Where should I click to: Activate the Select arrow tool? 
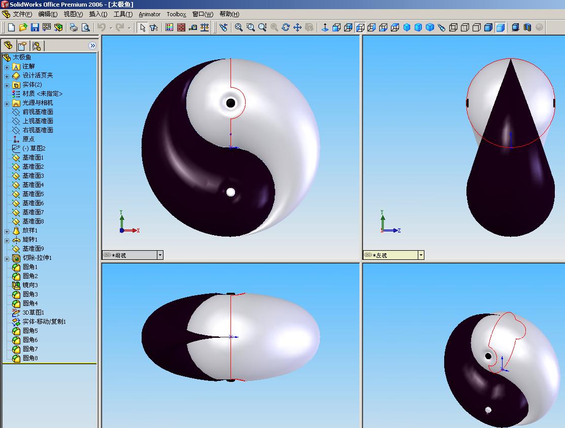pyautogui.click(x=143, y=27)
